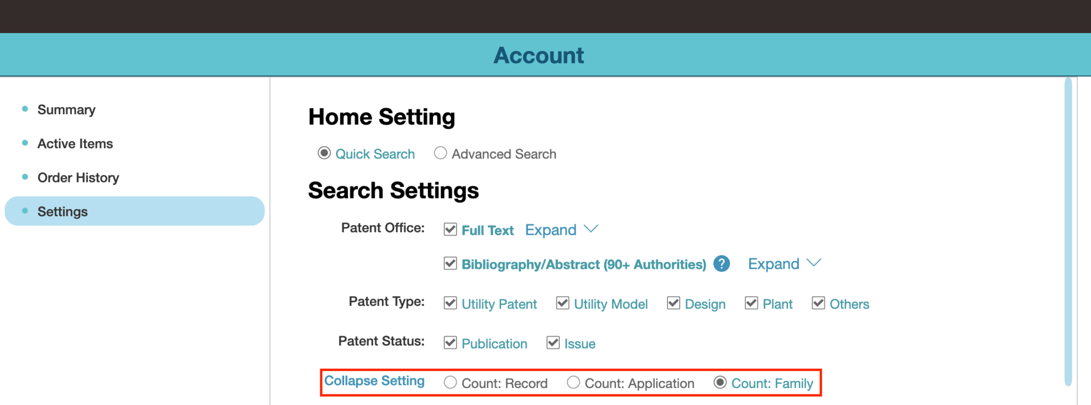
Task: Toggle the Plant patent type checkbox
Action: click(x=751, y=303)
